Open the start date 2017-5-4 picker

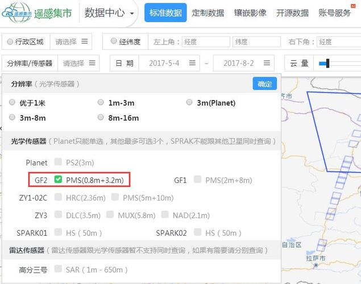pos(169,63)
